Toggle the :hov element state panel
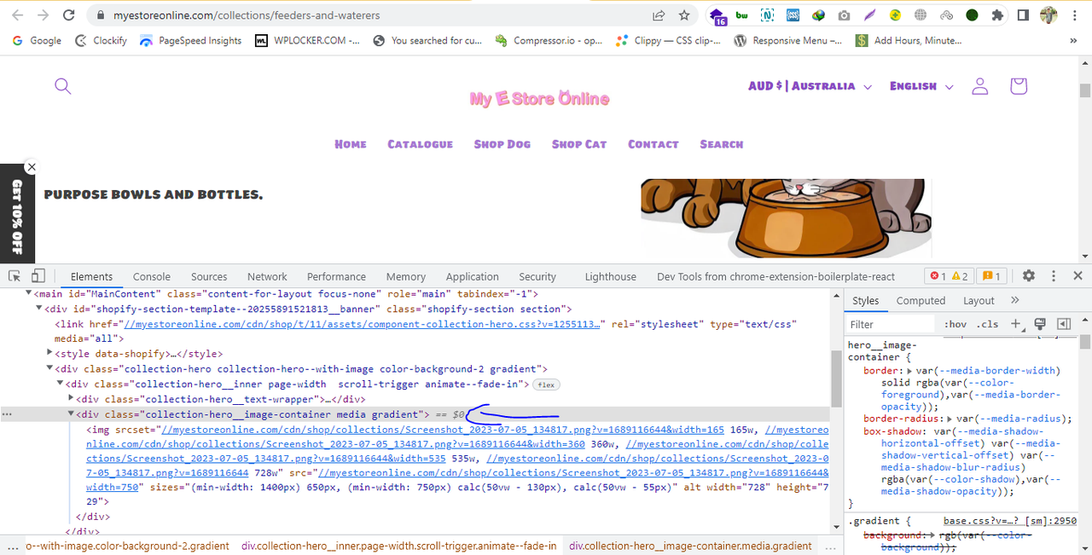The width and height of the screenshot is (1092, 555). point(955,324)
